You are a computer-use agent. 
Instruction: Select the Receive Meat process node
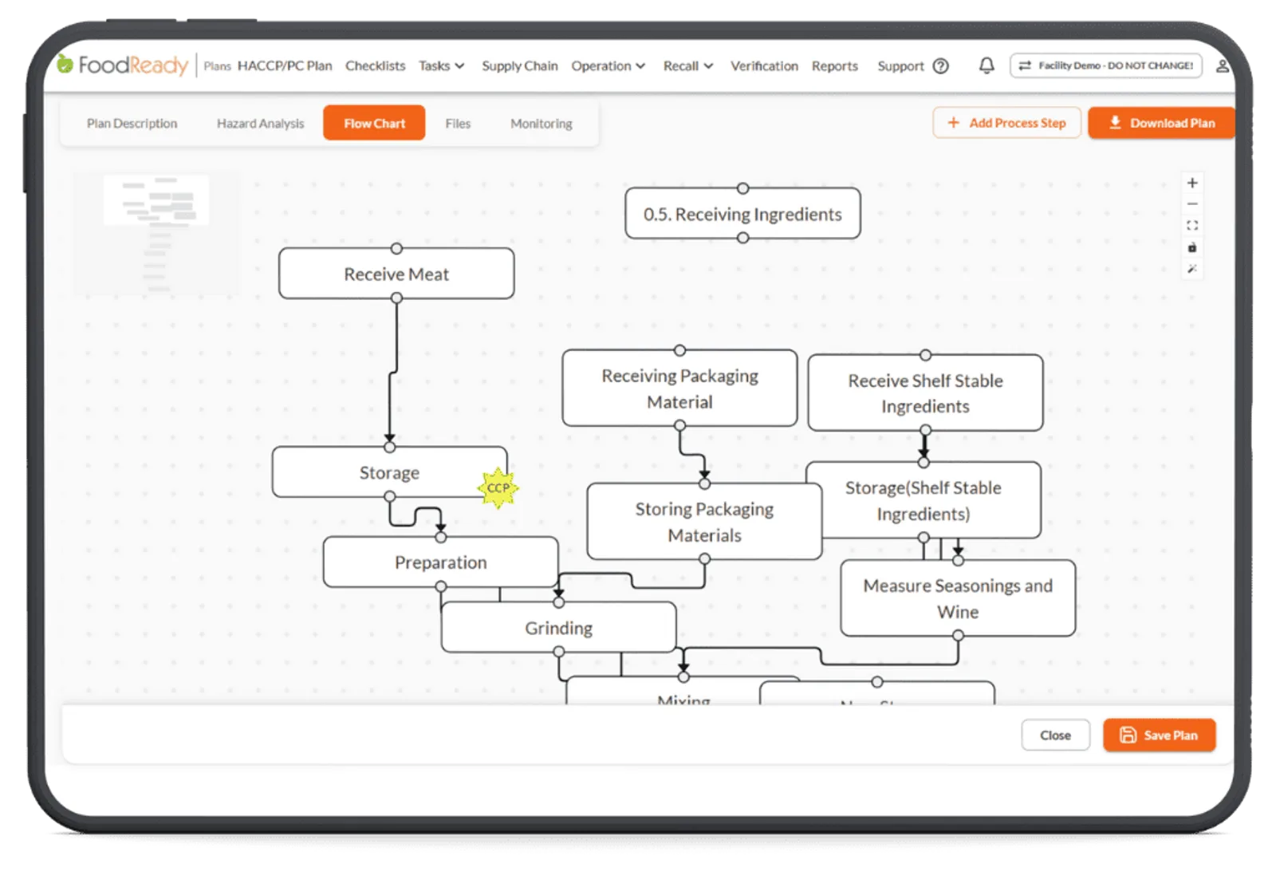point(396,274)
